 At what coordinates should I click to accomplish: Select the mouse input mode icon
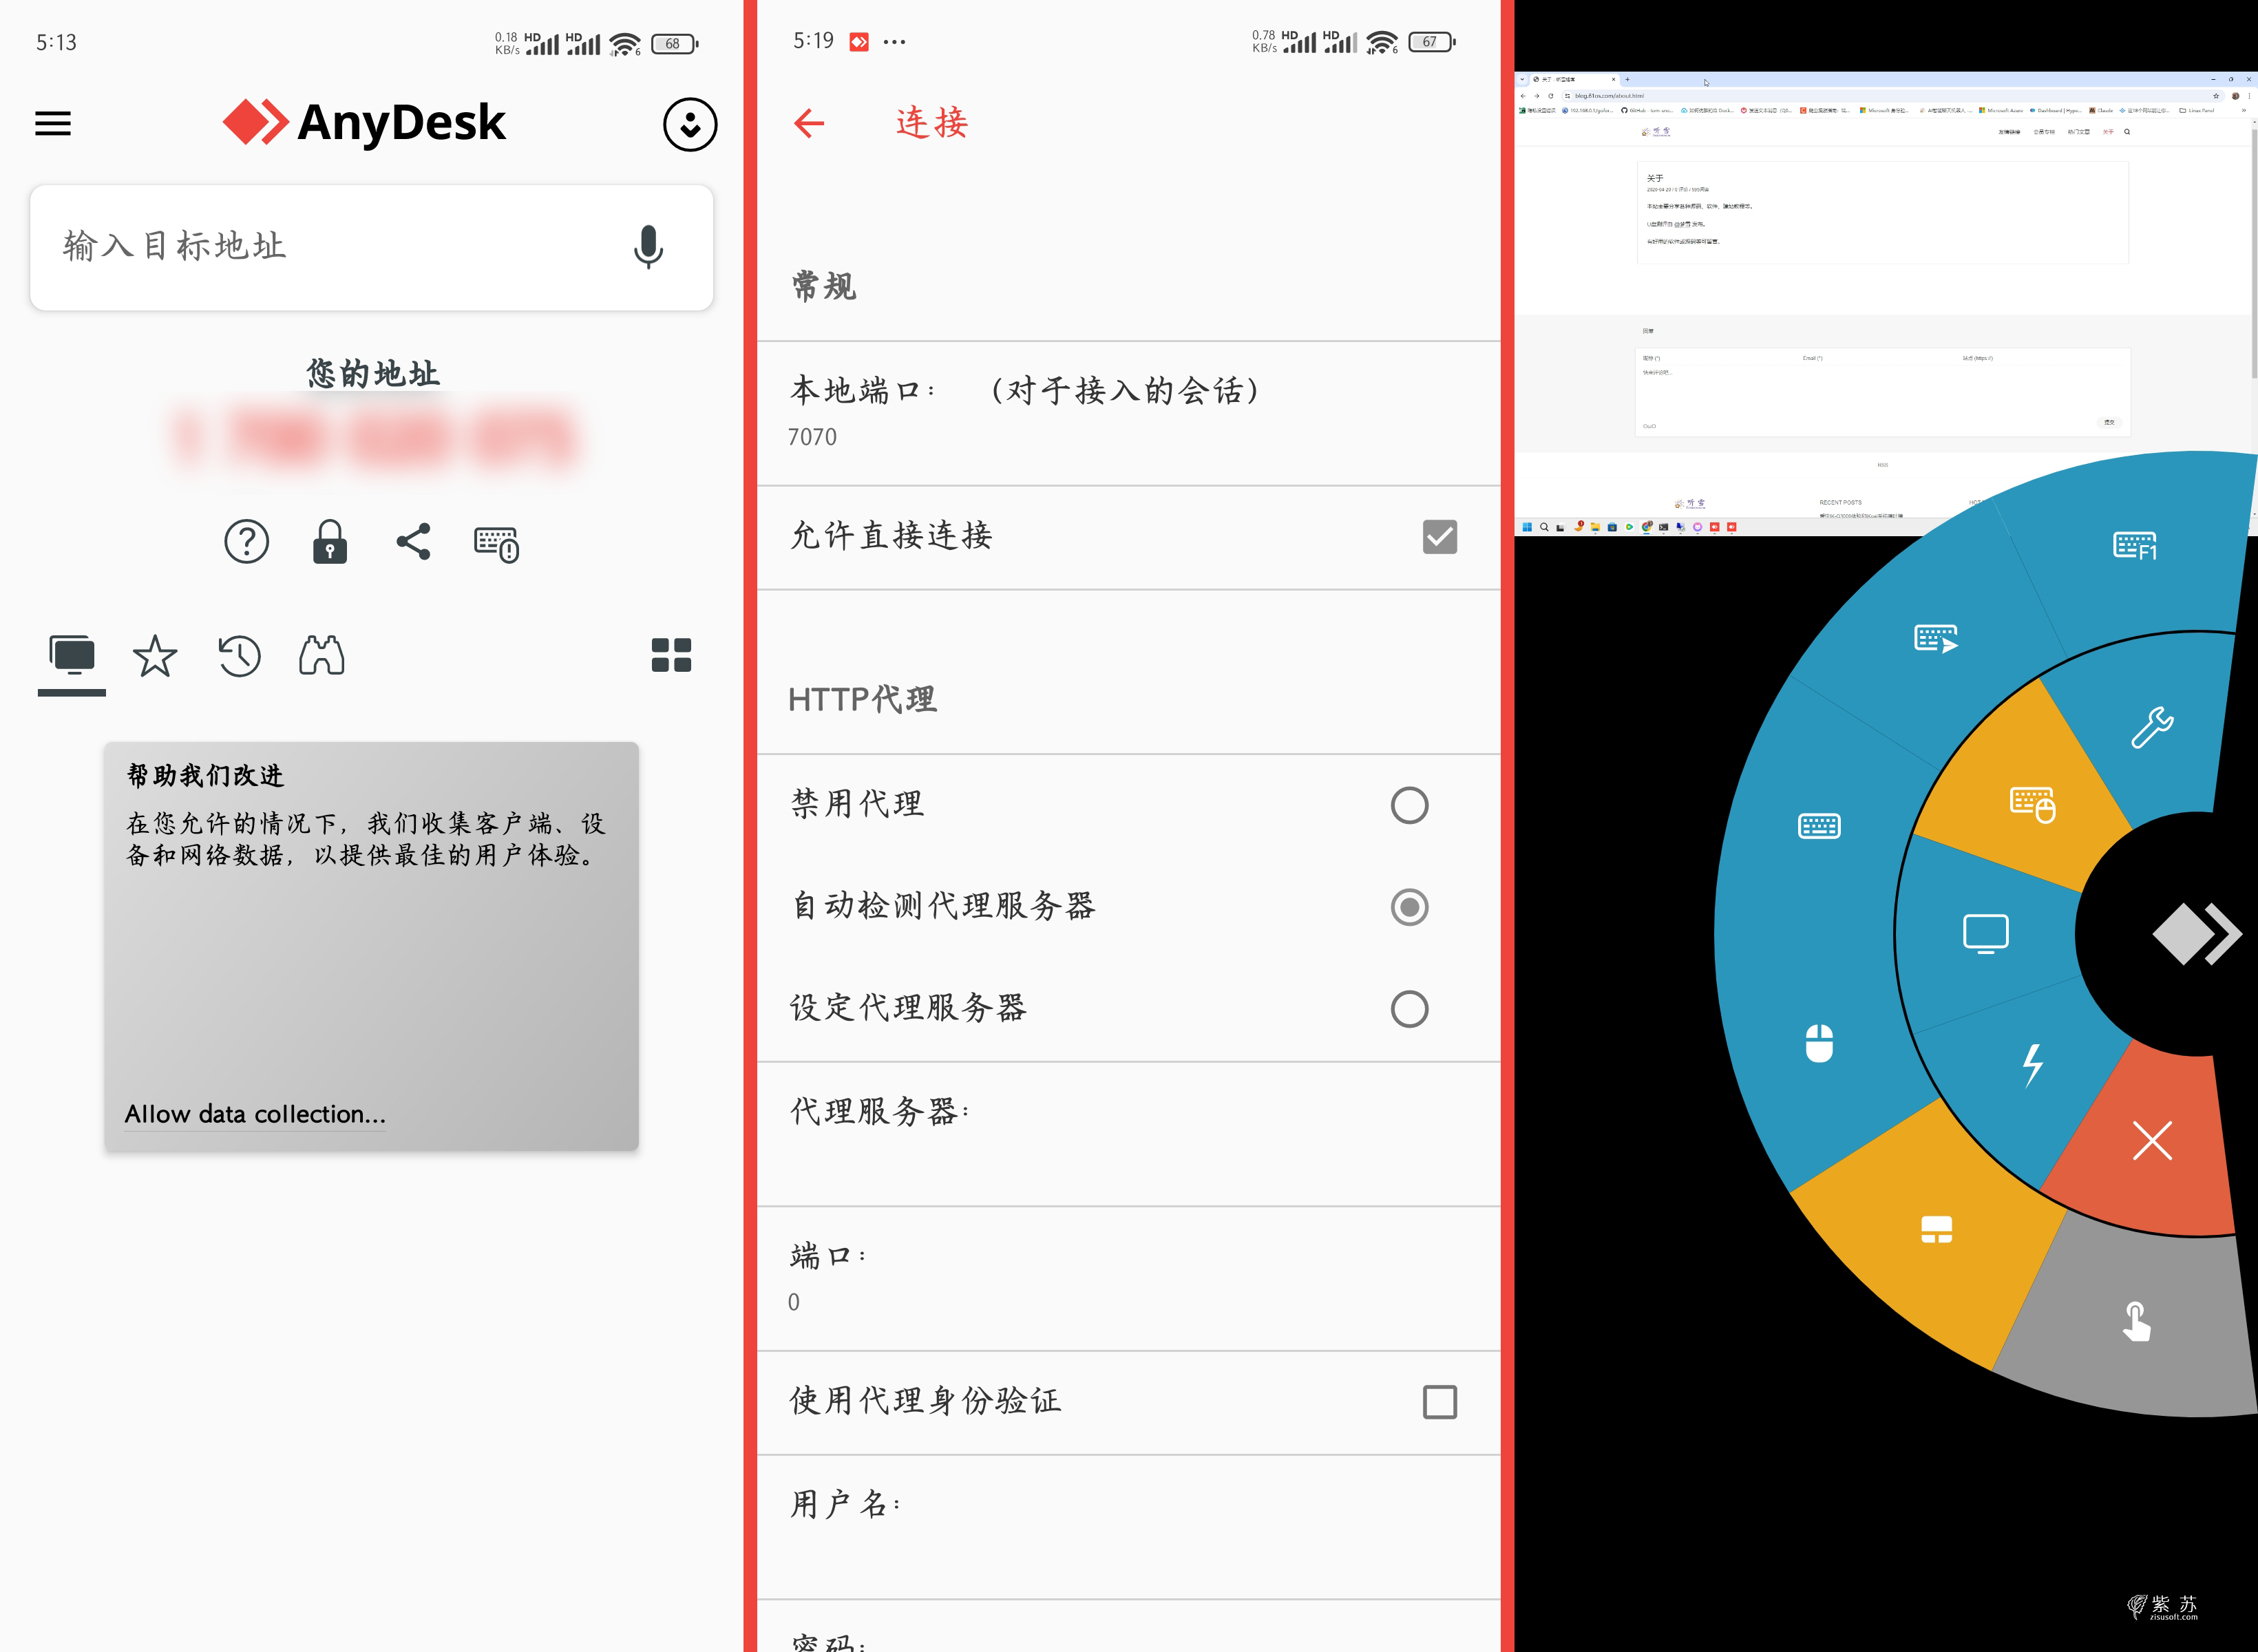click(x=1818, y=1043)
